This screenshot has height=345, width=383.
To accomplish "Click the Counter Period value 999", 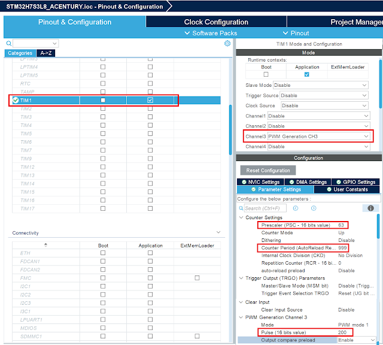I will click(342, 248).
